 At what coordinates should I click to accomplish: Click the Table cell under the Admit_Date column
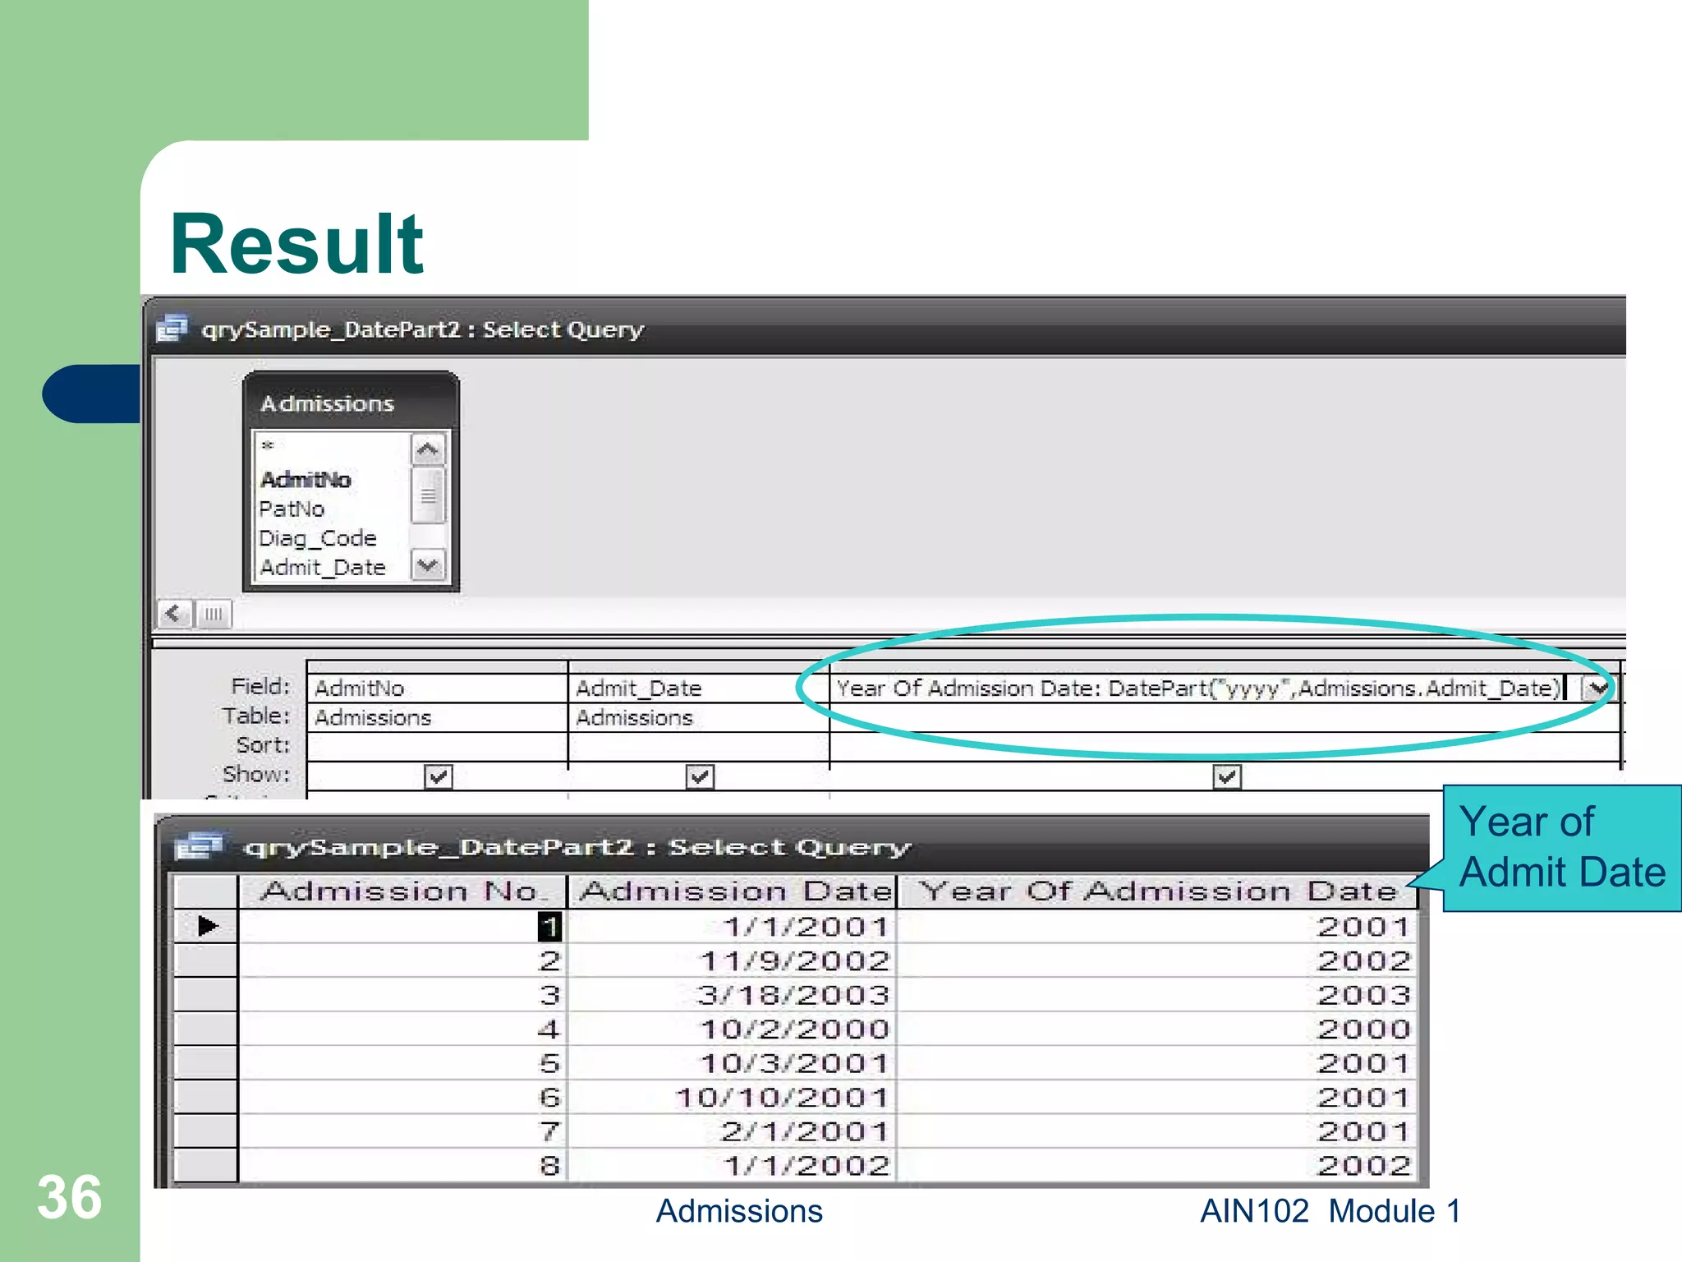point(699,717)
